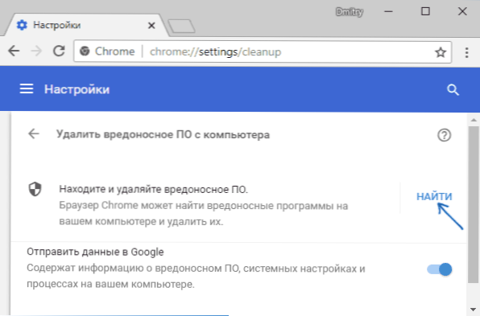
Task: Click the settings search magnifier icon
Action: [x=453, y=89]
